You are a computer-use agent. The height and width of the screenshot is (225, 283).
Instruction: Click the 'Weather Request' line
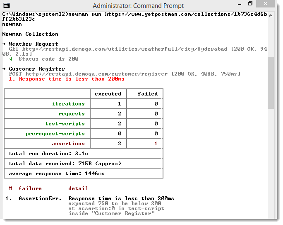coord(34,44)
